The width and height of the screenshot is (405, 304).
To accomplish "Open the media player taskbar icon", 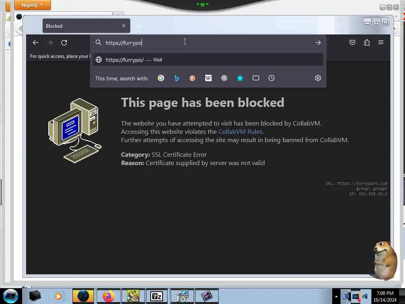I will (59, 296).
